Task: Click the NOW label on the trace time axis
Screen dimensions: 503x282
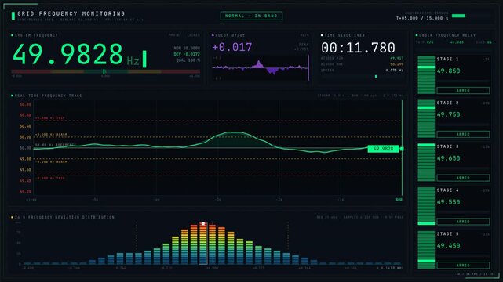Action: [x=399, y=200]
